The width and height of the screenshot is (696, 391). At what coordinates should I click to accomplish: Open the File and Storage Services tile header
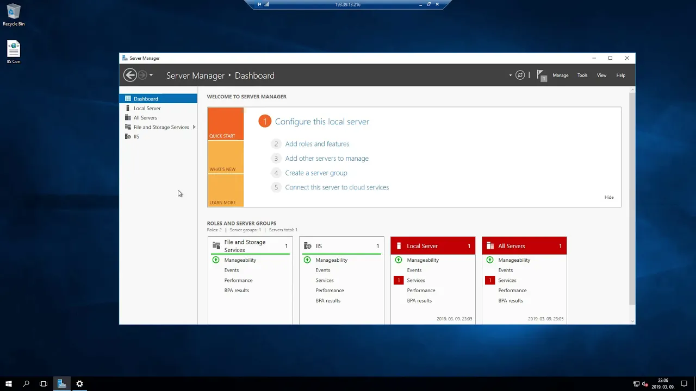(x=250, y=246)
